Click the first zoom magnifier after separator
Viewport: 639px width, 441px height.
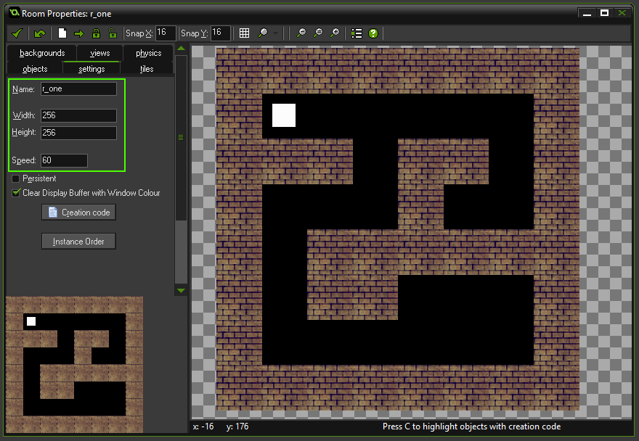tap(301, 33)
